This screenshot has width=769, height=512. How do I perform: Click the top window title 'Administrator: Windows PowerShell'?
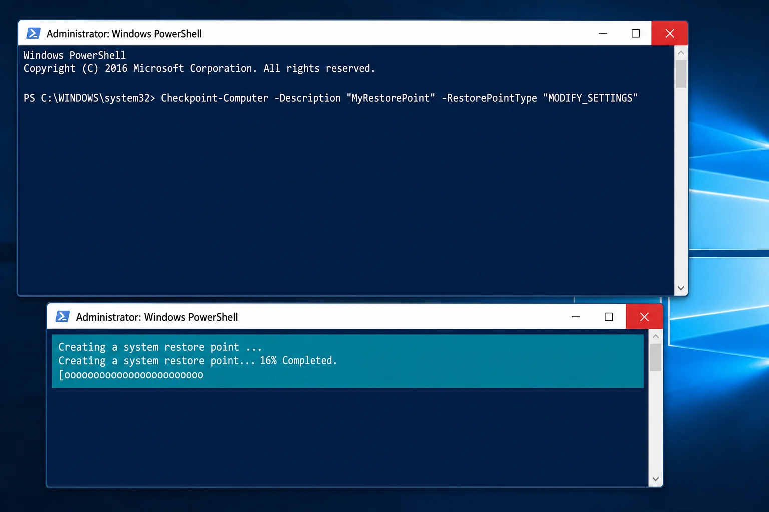pos(124,34)
